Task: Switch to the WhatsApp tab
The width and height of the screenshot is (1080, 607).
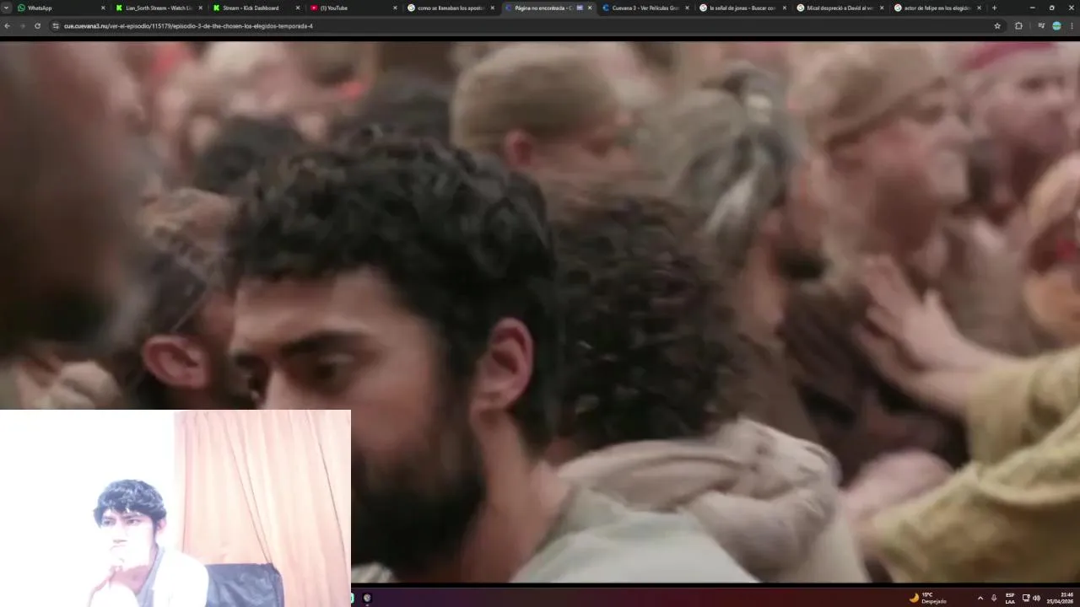Action: point(59,8)
